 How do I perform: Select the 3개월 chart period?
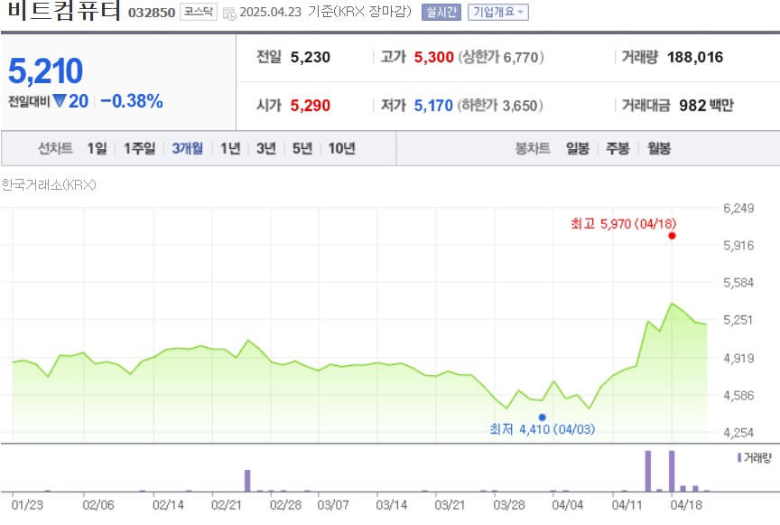point(188,148)
